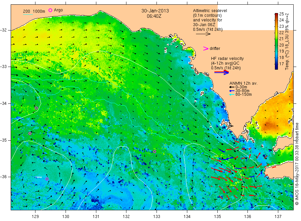The height and width of the screenshot is (221, 301).
Task: Click the Argo float marker near -36 latitude
Action: [x=47, y=179]
